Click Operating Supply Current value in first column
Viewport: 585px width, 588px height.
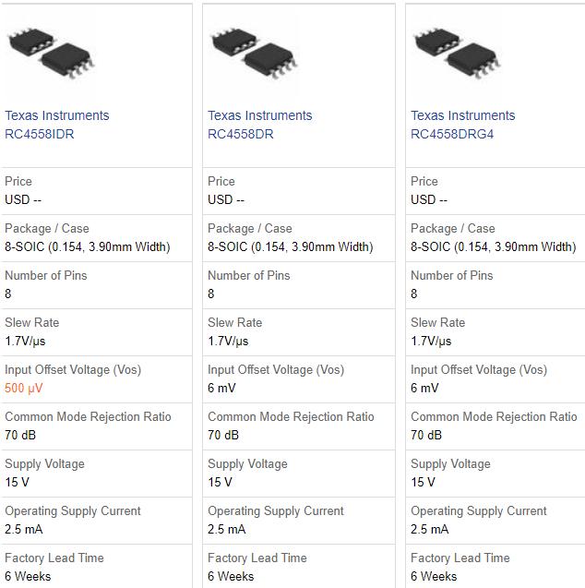(23, 530)
